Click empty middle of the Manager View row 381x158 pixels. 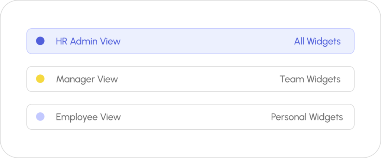[x=197, y=79]
